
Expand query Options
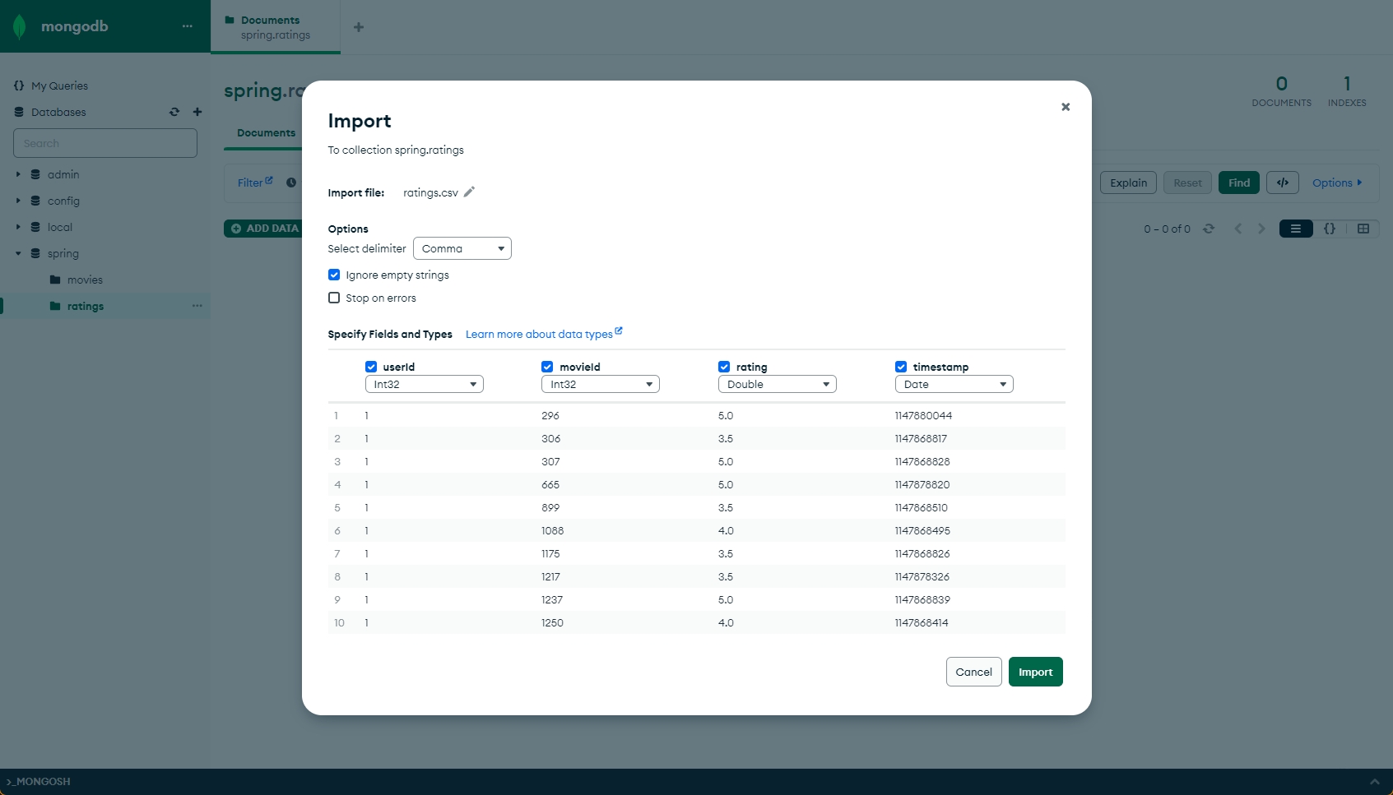[1337, 183]
